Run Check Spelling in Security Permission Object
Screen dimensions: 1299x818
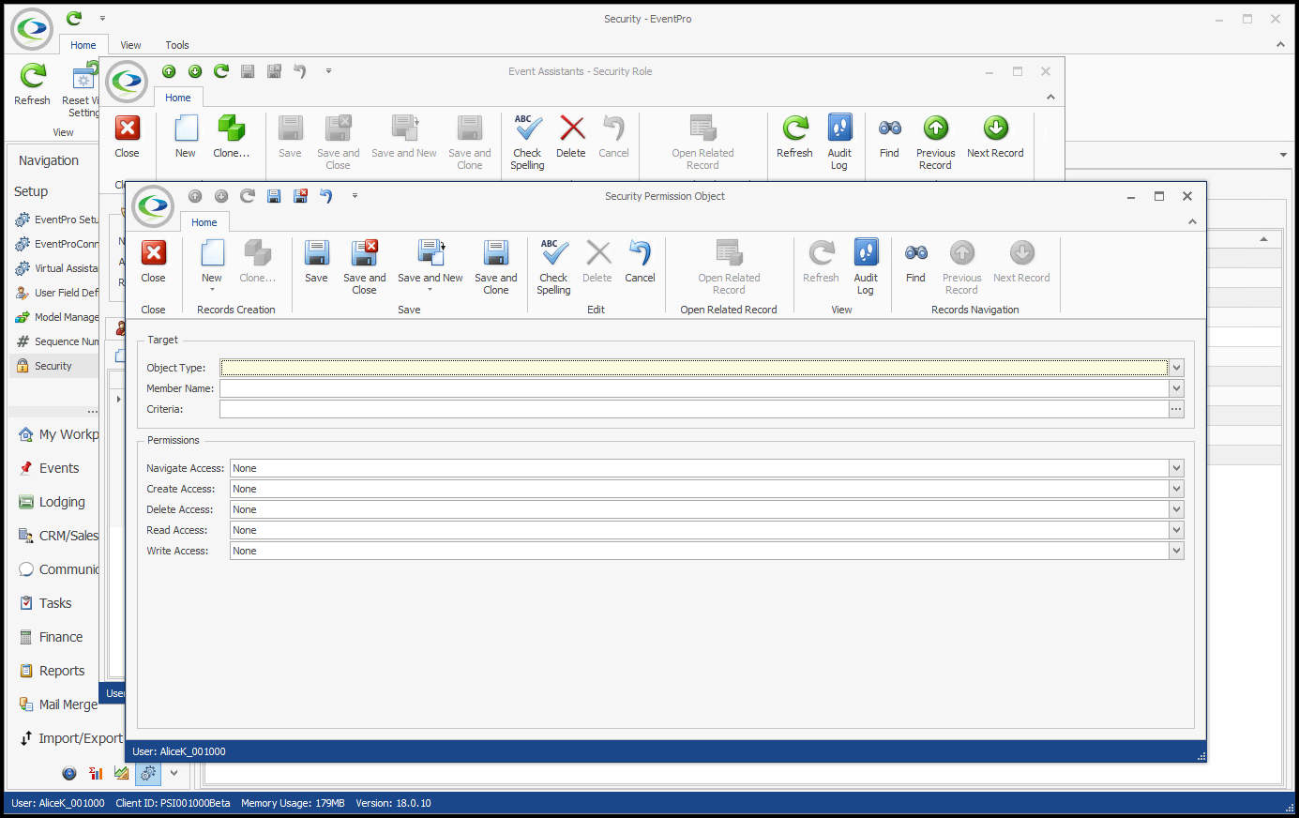pos(553,266)
